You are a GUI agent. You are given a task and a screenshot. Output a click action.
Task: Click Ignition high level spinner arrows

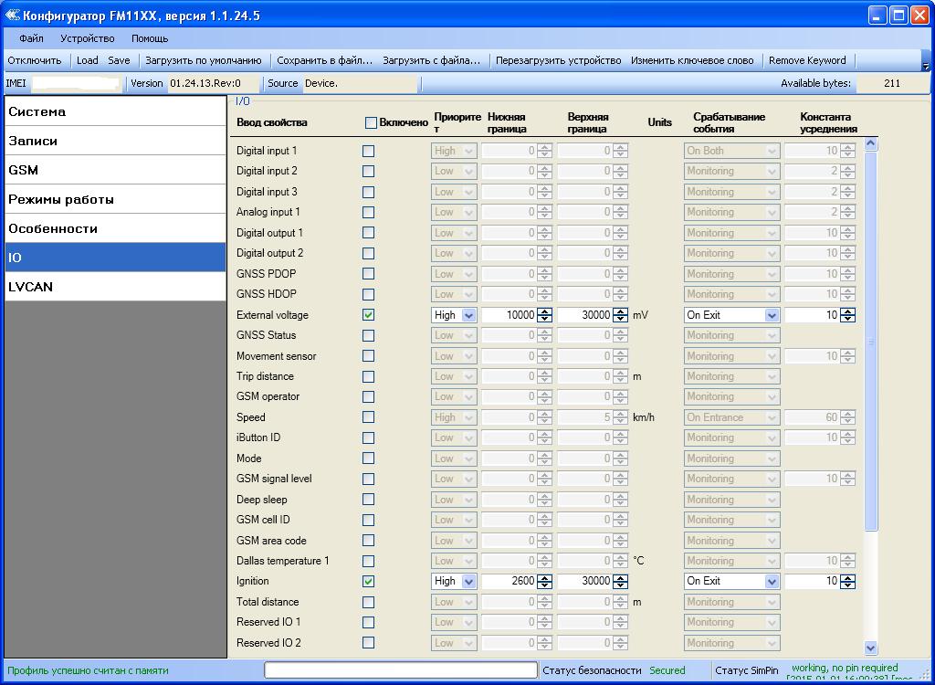click(621, 581)
